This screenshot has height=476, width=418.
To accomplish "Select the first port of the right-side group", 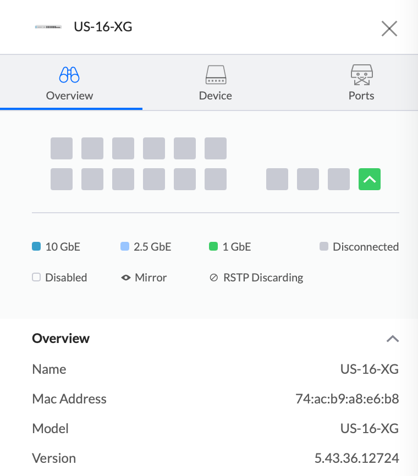I will tap(277, 179).
